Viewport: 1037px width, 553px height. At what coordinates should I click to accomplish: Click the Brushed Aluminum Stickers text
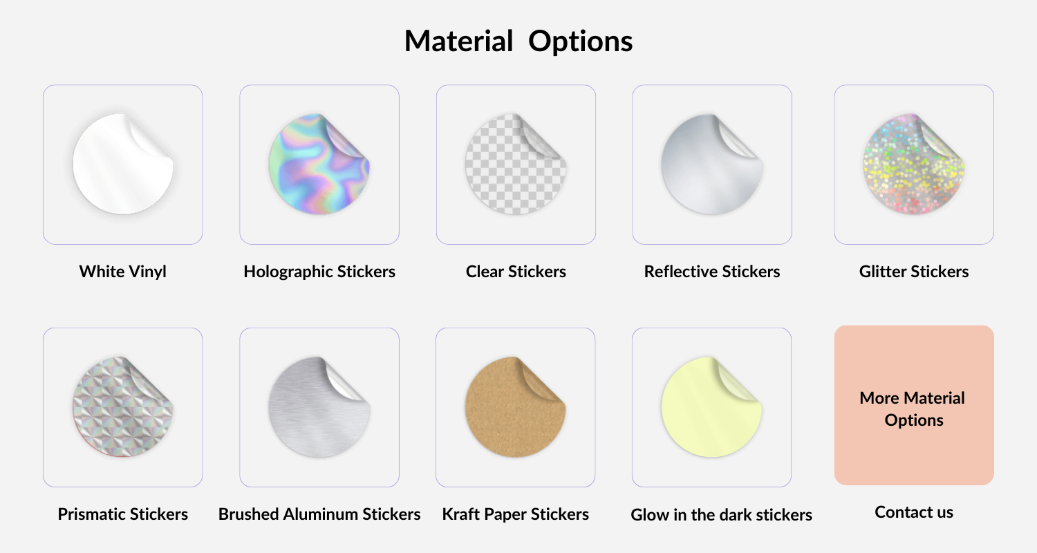tap(319, 514)
